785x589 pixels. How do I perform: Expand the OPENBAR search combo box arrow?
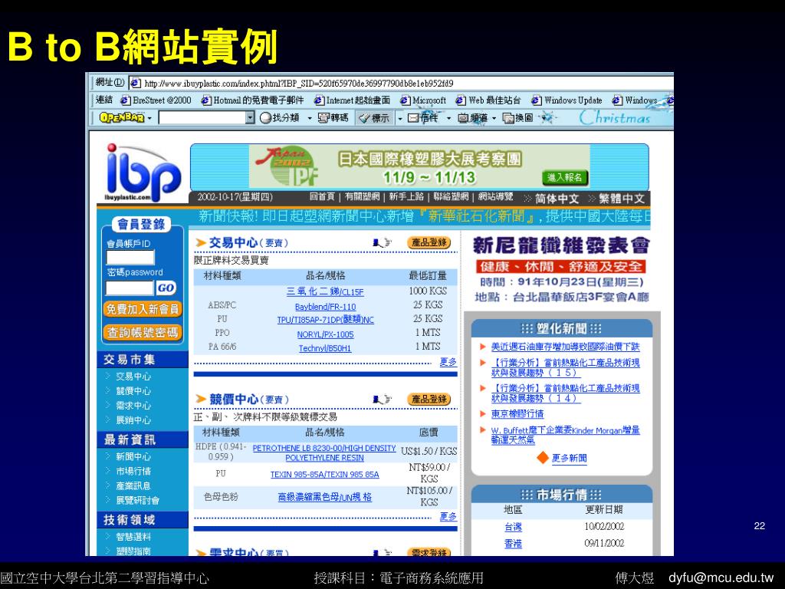pyautogui.click(x=251, y=117)
